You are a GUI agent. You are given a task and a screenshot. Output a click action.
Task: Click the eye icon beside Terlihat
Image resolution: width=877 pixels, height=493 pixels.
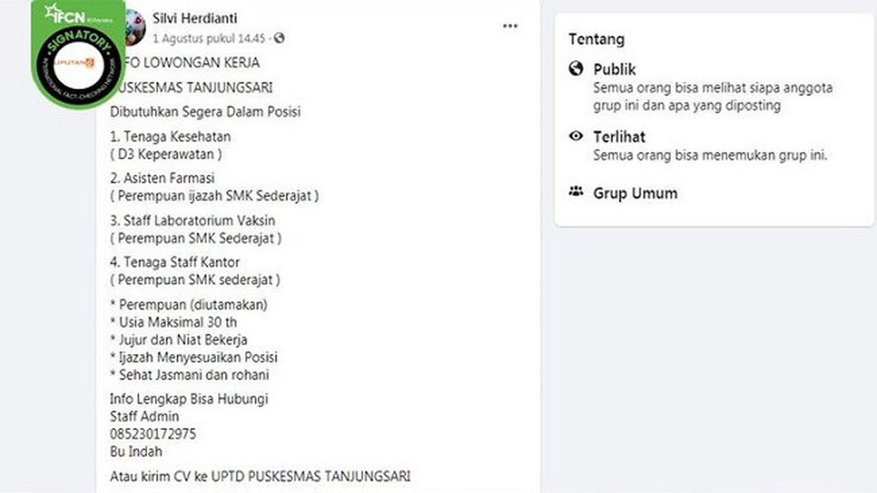click(578, 137)
